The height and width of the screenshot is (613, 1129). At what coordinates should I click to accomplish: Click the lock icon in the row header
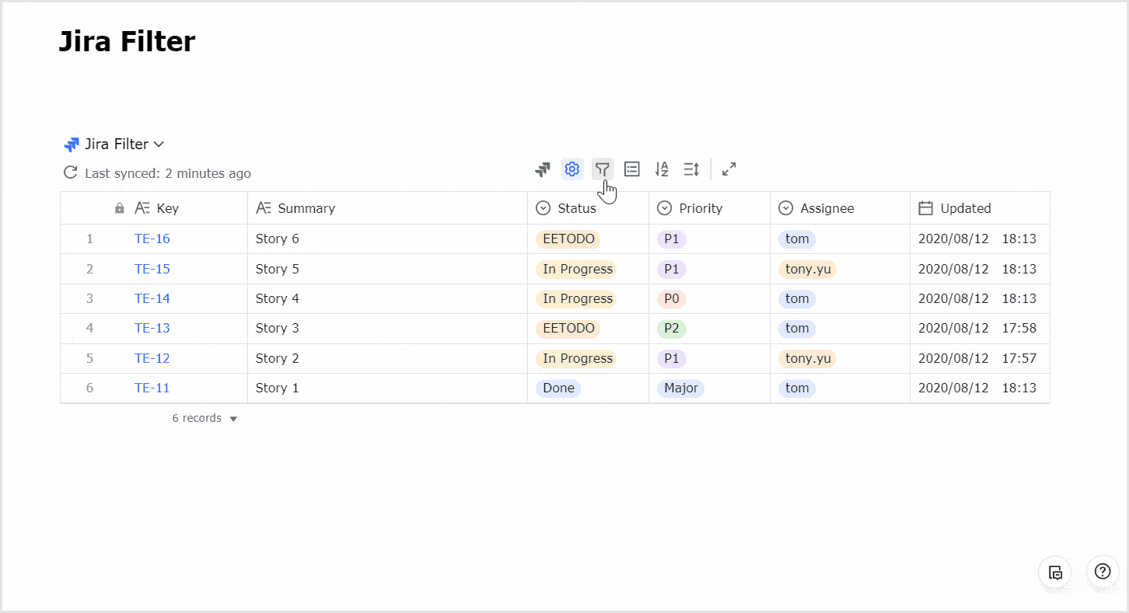[119, 207]
